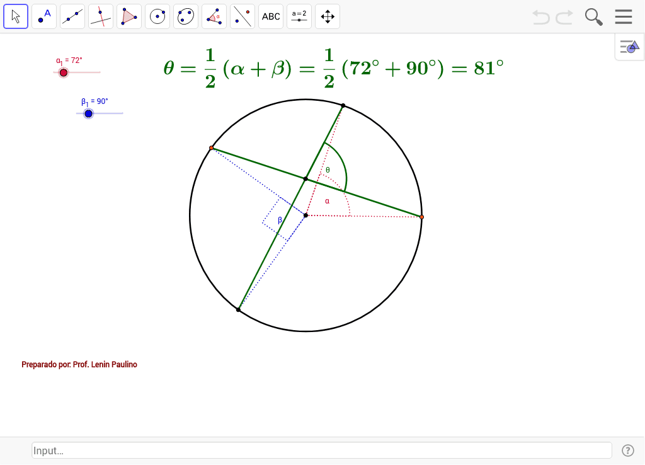
Task: Open the search magnifier
Action: pyautogui.click(x=593, y=17)
